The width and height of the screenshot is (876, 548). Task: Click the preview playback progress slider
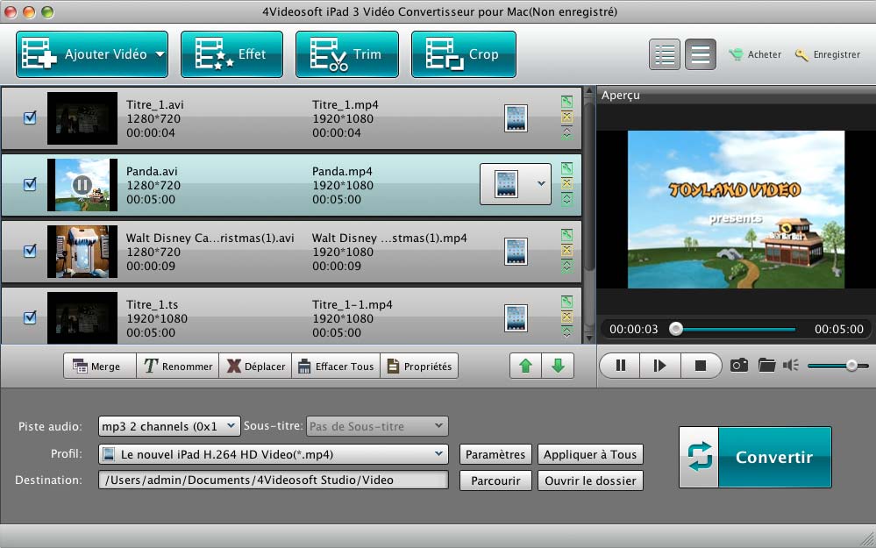point(735,330)
